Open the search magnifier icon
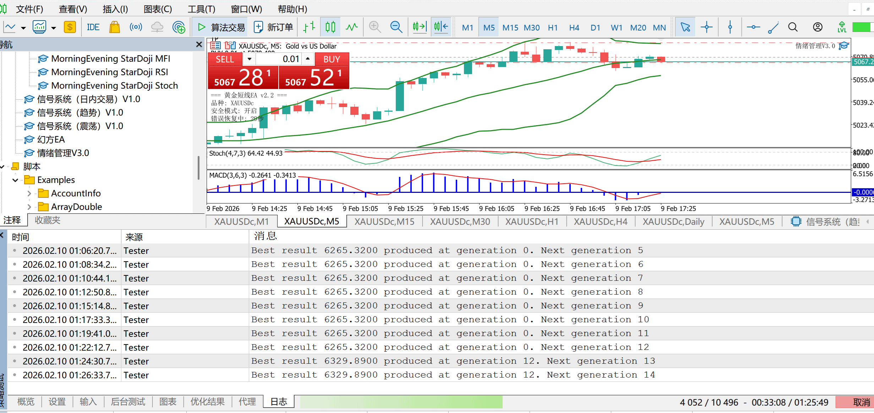 coord(793,27)
